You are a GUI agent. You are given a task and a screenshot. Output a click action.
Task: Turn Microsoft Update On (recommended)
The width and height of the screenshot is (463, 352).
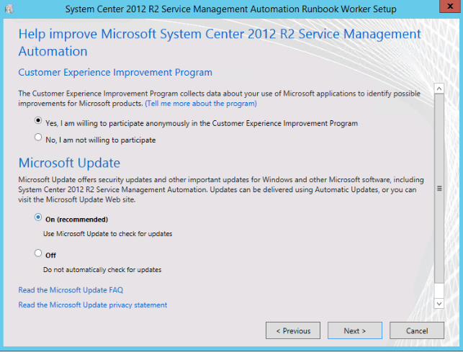(x=38, y=218)
